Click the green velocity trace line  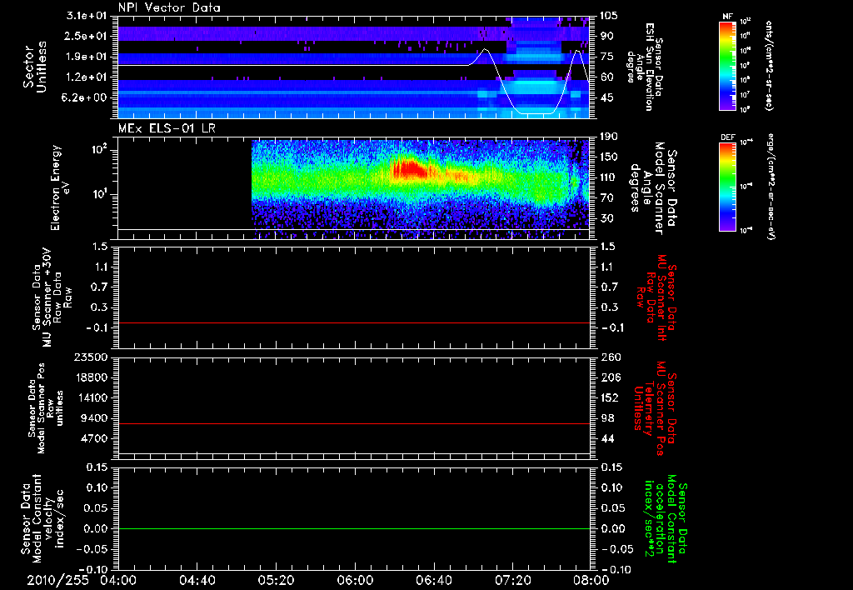353,528
